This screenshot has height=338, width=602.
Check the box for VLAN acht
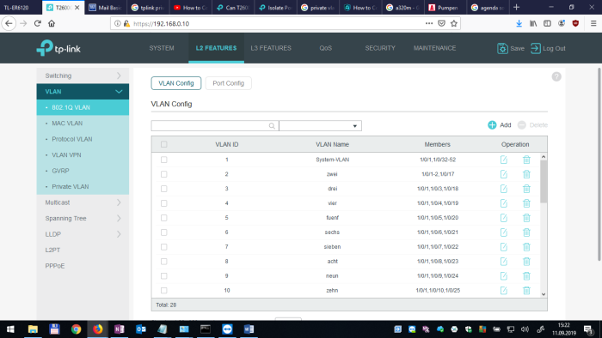tap(164, 262)
